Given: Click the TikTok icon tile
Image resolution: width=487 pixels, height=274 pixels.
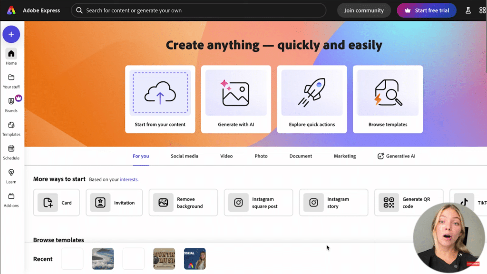Looking at the screenshot, I should pos(464,203).
